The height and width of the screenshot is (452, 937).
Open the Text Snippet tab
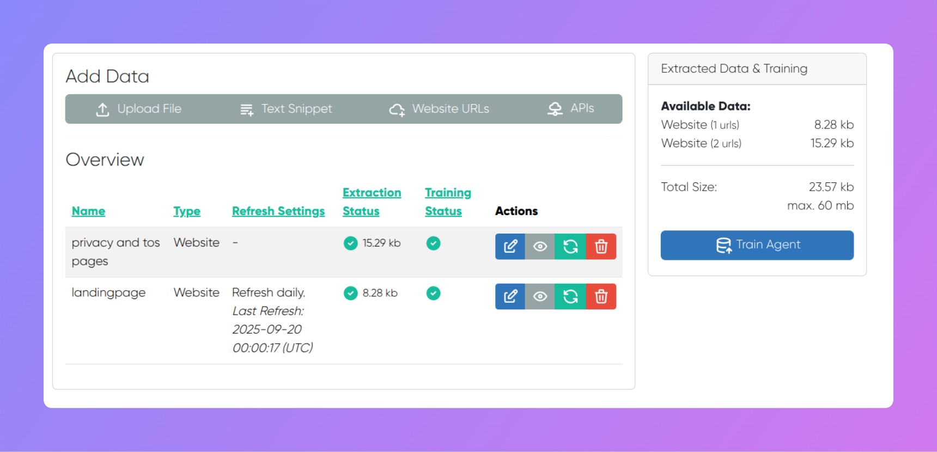tap(286, 109)
